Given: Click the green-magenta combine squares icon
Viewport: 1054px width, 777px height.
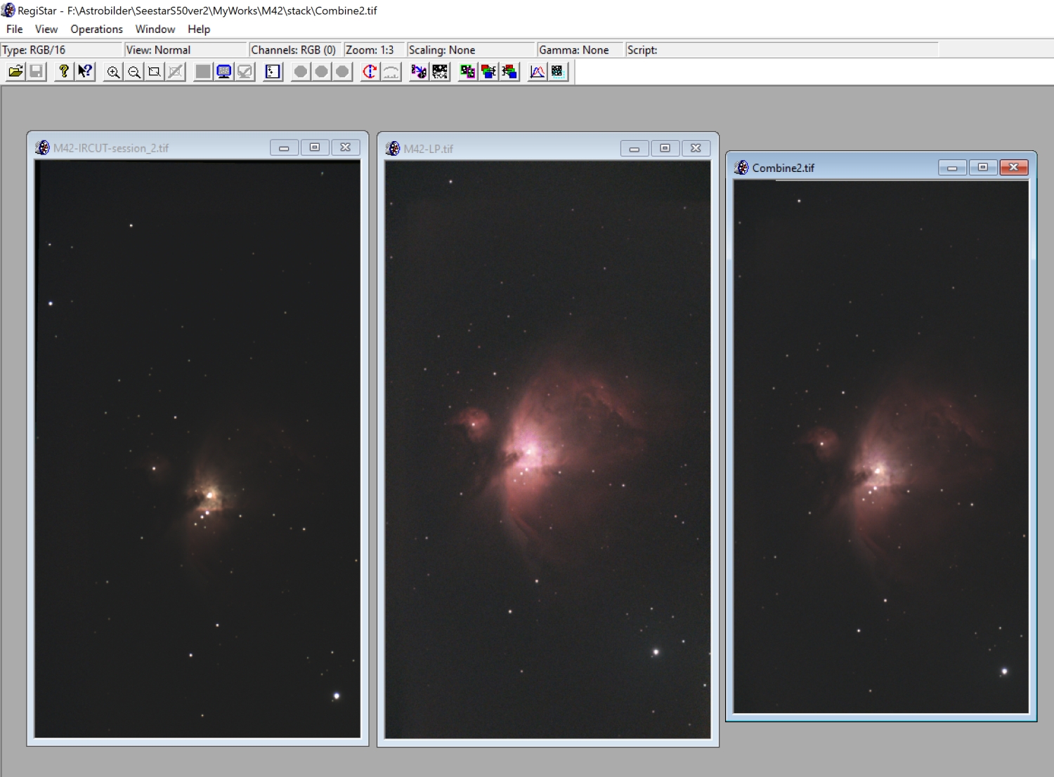Looking at the screenshot, I should pos(467,72).
